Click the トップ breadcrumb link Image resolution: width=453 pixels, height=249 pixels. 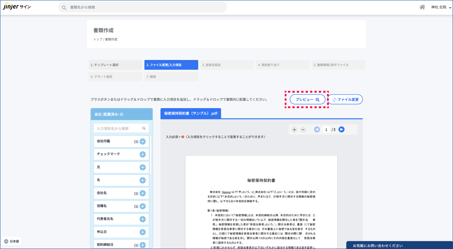tap(97, 39)
